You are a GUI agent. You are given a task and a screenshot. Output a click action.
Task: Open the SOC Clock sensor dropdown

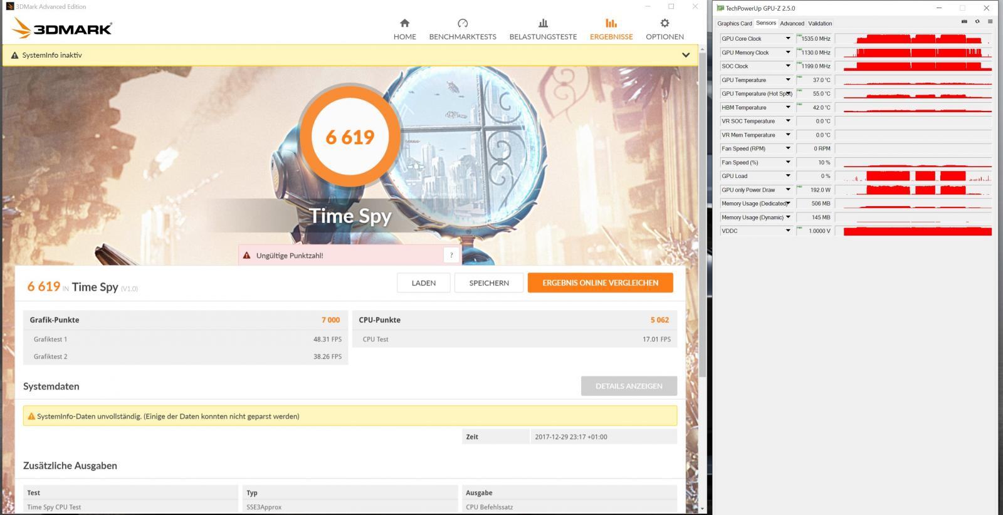coord(788,66)
